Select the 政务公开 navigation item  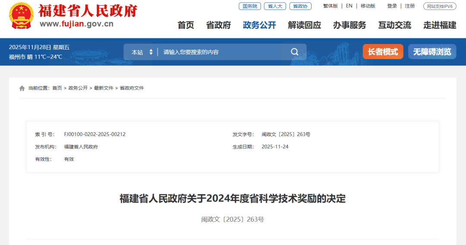[259, 25]
